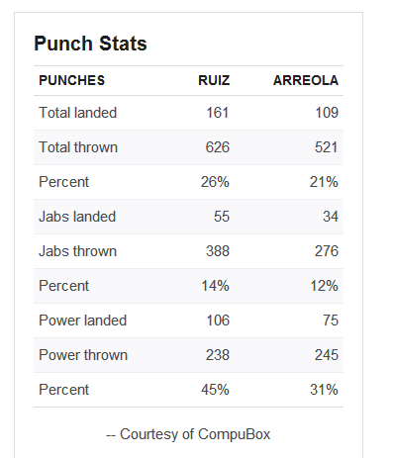This screenshot has width=394, height=458.
Task: Click Ruiz's 26% total percent
Action: [x=215, y=182]
